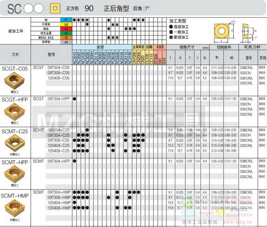
Task: Click the blue P steel material swatch
Action: (x=66, y=20)
